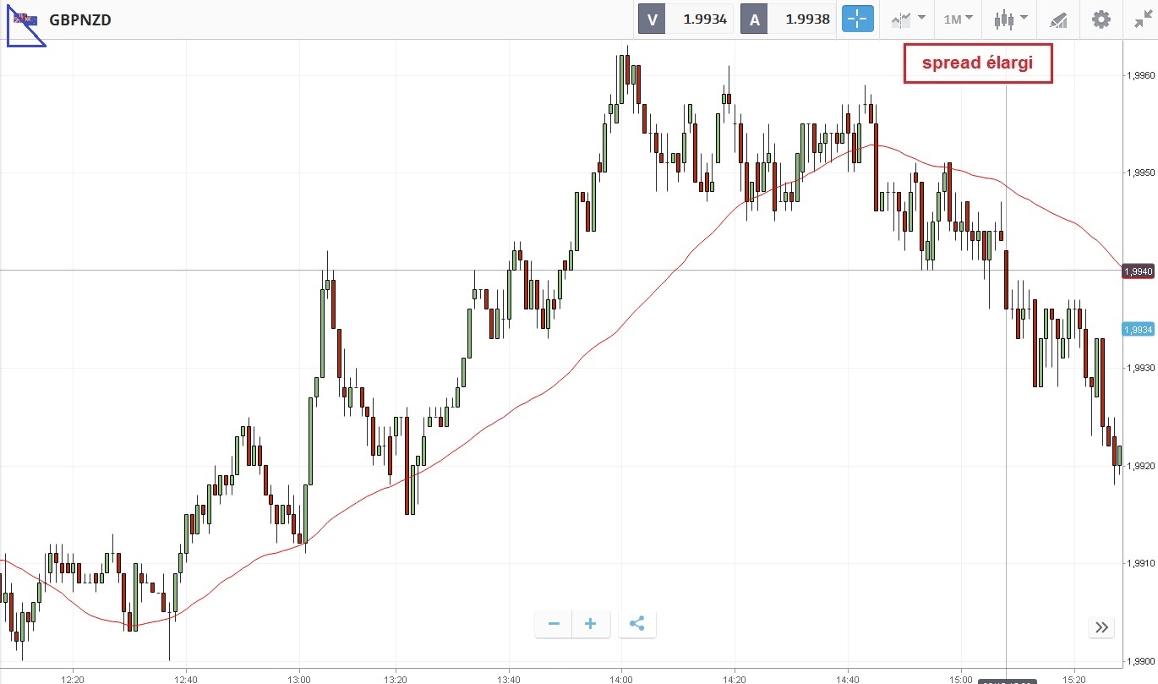Image resolution: width=1158 pixels, height=684 pixels.
Task: Share the chart via share icon
Action: 637,625
